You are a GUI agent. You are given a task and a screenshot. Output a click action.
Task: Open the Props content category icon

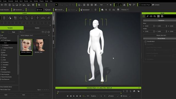coord(49,18)
